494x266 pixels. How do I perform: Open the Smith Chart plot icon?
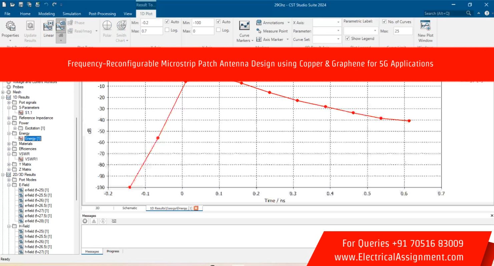(x=121, y=30)
